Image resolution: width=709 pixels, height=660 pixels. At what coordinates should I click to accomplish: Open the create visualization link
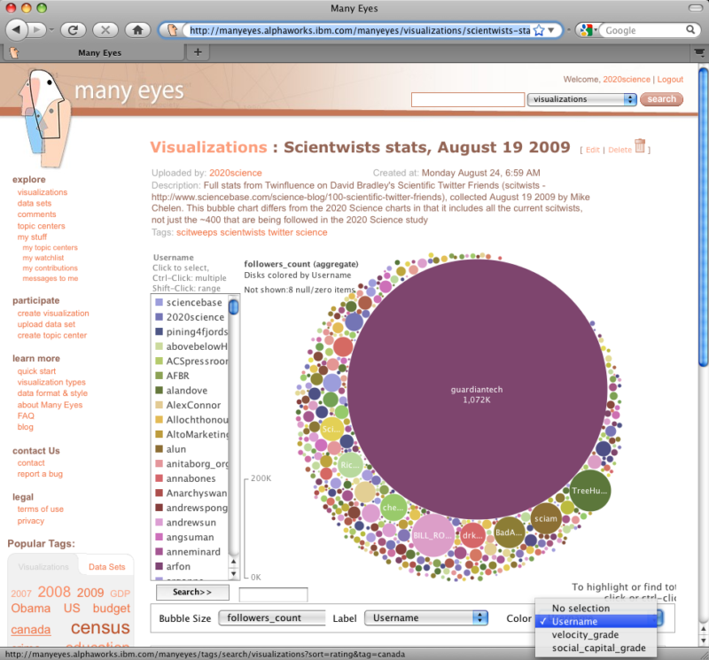(x=53, y=314)
